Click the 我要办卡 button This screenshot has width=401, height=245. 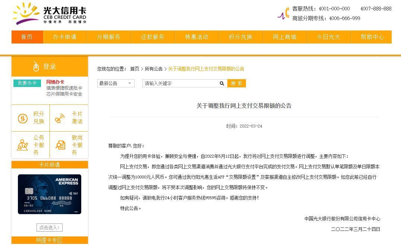pyautogui.click(x=27, y=83)
